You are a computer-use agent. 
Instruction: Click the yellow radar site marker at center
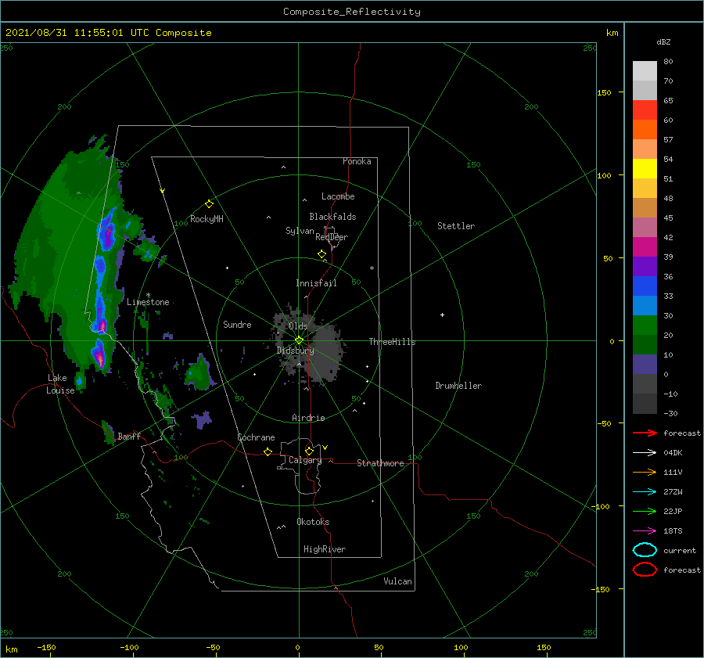[x=299, y=340]
